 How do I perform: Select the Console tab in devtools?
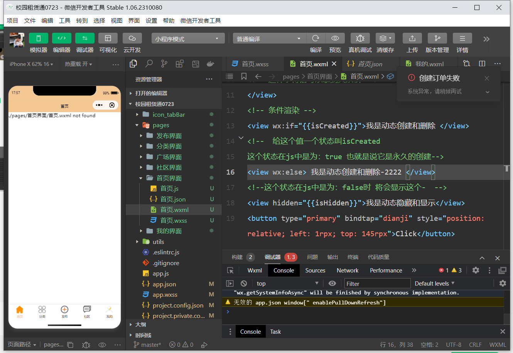point(284,270)
